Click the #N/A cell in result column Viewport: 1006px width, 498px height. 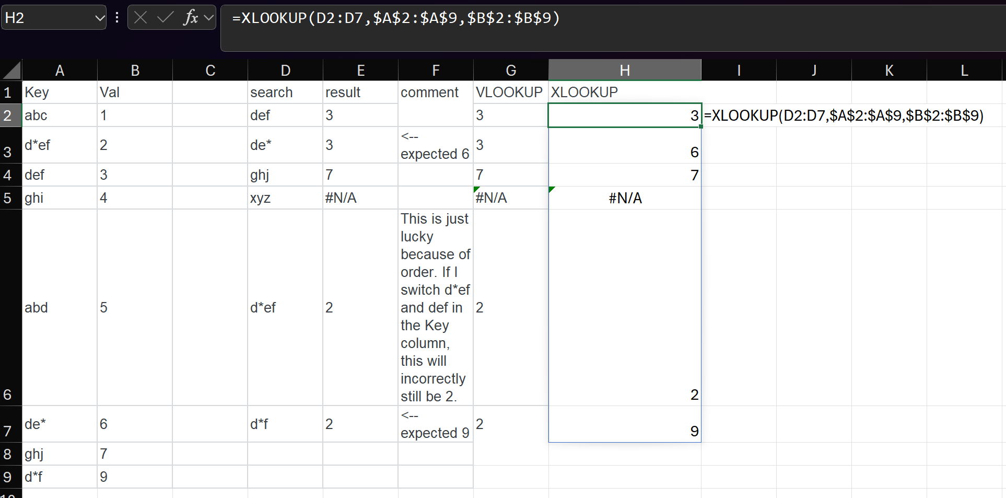click(360, 198)
